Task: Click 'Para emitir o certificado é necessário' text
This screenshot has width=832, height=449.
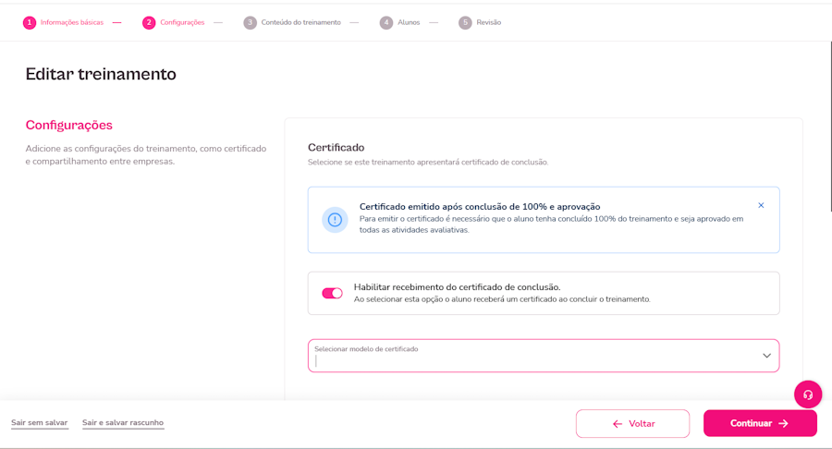Action: (x=551, y=224)
